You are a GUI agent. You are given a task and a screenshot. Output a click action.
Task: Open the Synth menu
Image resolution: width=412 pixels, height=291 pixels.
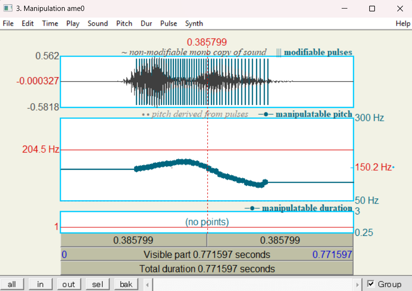194,24
